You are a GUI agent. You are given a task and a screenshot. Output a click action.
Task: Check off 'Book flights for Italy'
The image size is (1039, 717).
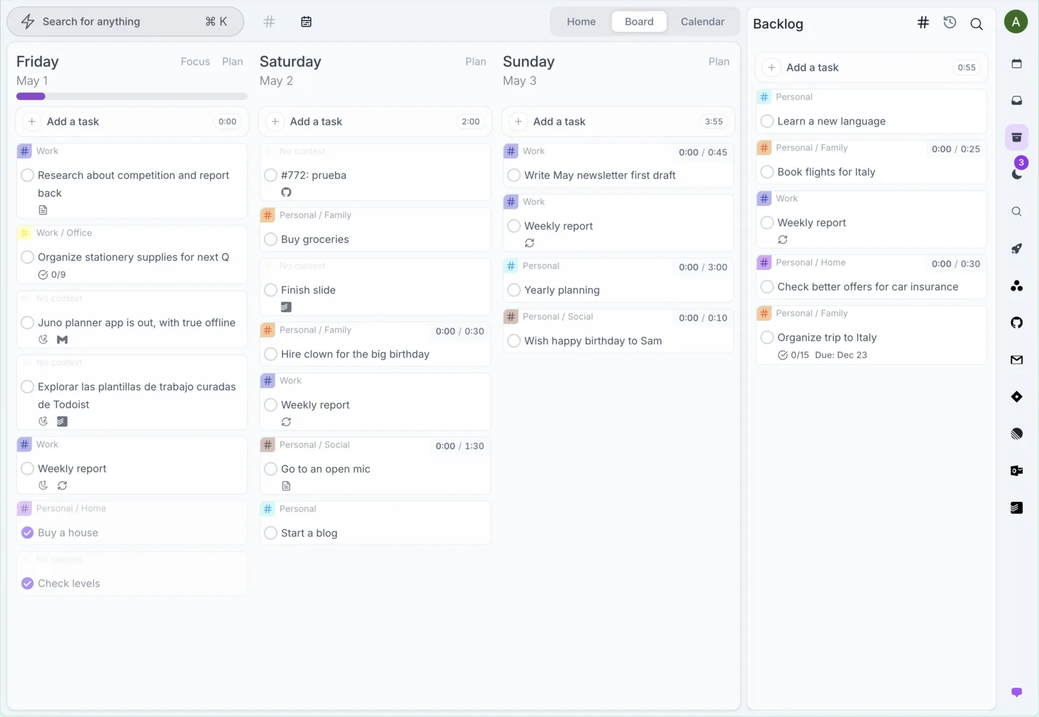point(767,172)
